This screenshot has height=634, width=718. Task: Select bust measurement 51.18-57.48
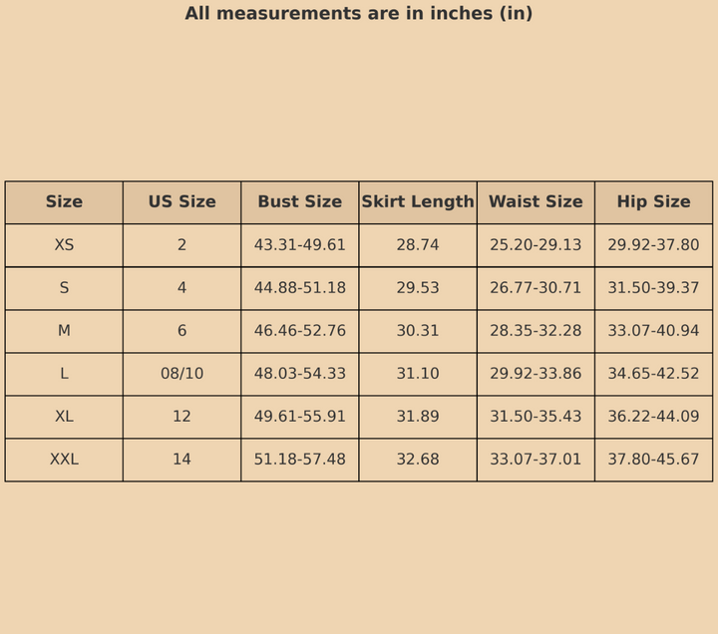pos(299,460)
